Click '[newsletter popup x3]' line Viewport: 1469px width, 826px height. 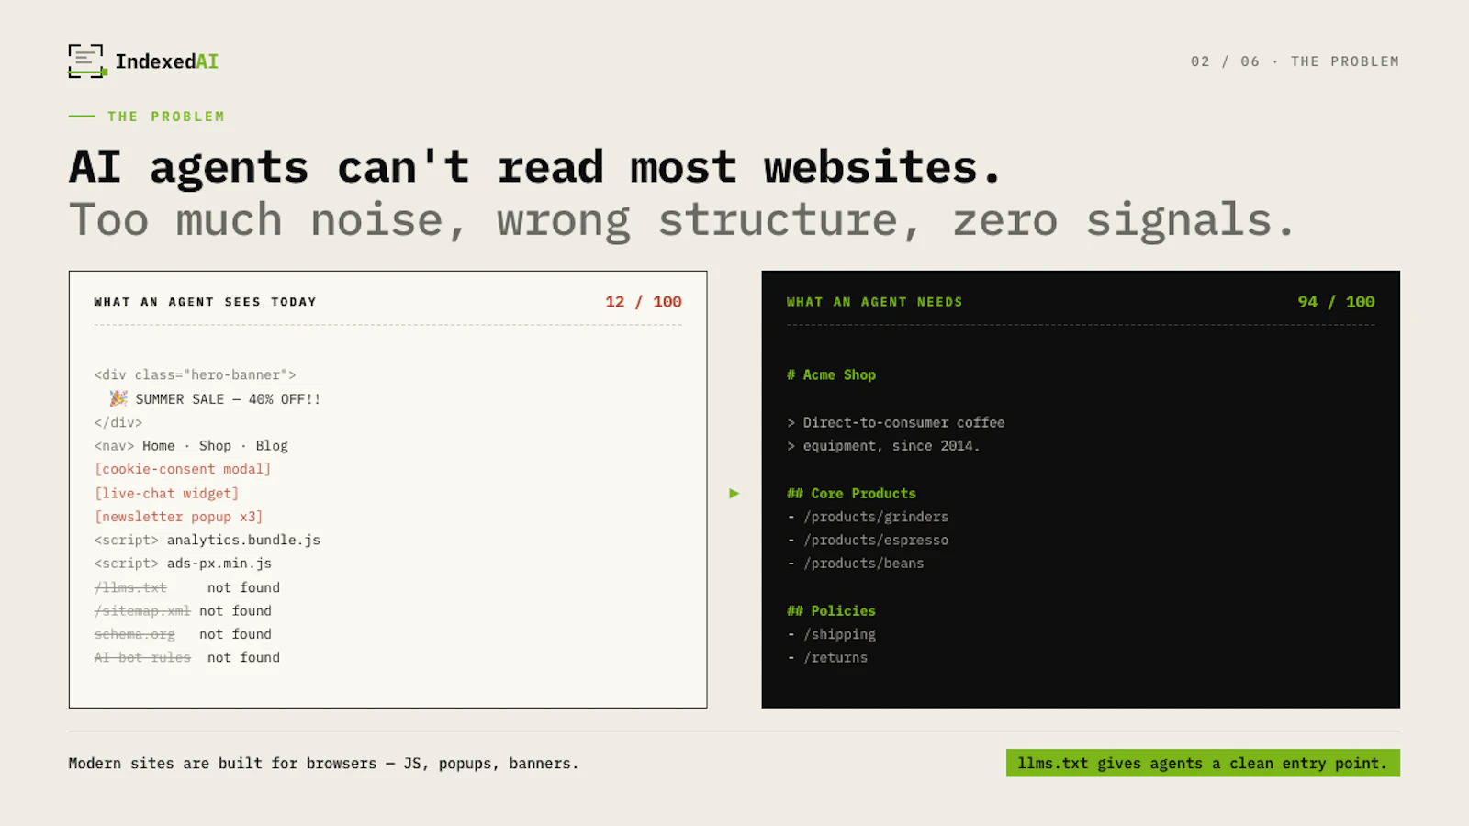178,517
